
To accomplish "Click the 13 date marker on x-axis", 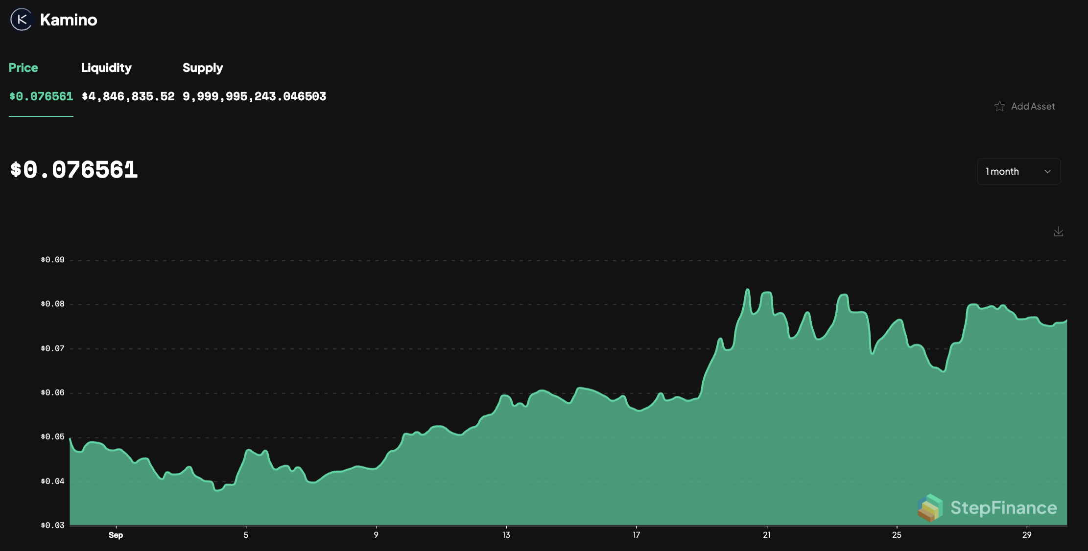I will point(506,535).
